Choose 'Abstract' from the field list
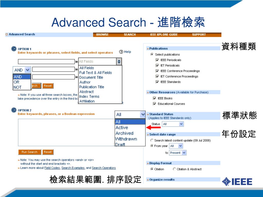Screen dimensions: 263x197 86,92
